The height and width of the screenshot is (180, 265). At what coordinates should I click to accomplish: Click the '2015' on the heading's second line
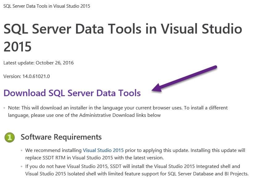[18, 47]
